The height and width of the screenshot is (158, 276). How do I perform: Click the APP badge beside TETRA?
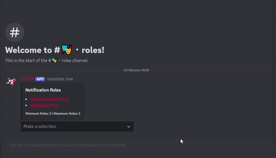point(40,79)
